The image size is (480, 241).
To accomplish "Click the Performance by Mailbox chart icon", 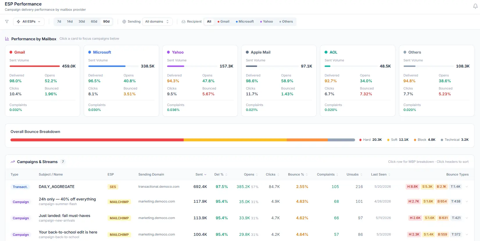I will [x=7, y=39].
